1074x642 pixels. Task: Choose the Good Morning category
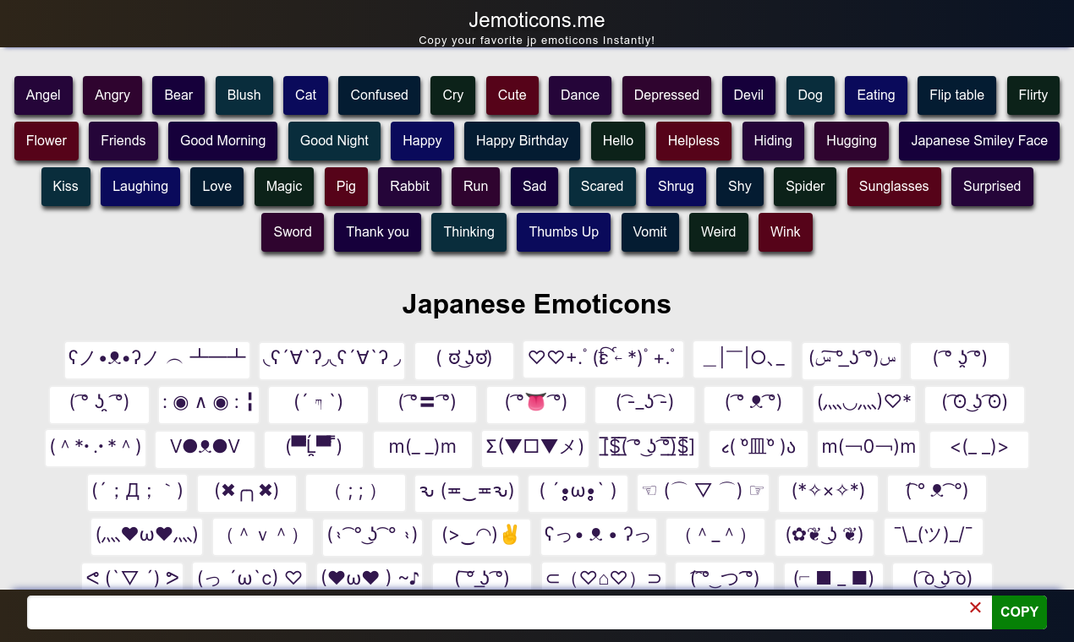click(222, 141)
